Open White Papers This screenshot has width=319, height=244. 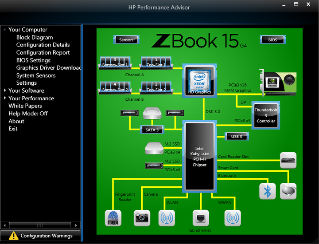[x=25, y=106]
